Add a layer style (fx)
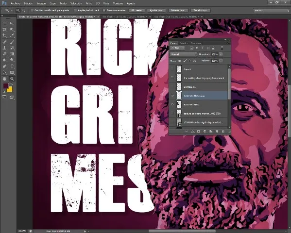Screen dimensions: 291x233 [x=193, y=132]
